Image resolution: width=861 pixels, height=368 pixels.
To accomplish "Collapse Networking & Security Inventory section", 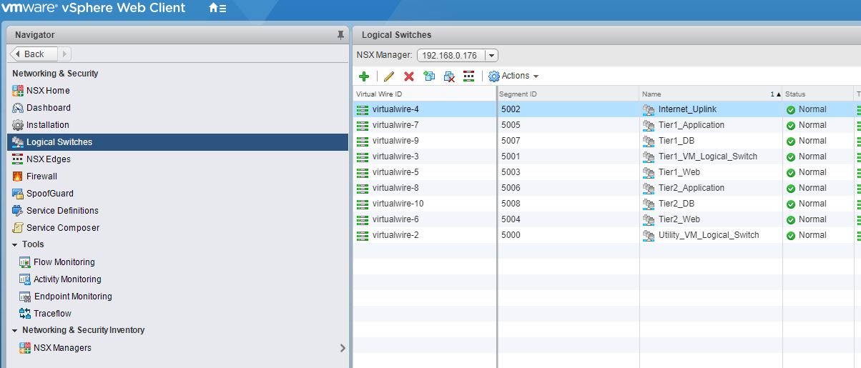I will pyautogui.click(x=15, y=330).
